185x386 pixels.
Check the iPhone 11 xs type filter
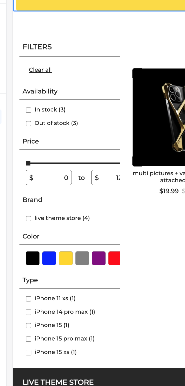pos(28,298)
